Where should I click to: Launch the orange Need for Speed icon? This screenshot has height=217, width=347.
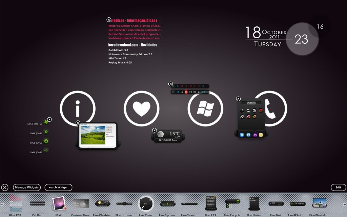coord(254,117)
